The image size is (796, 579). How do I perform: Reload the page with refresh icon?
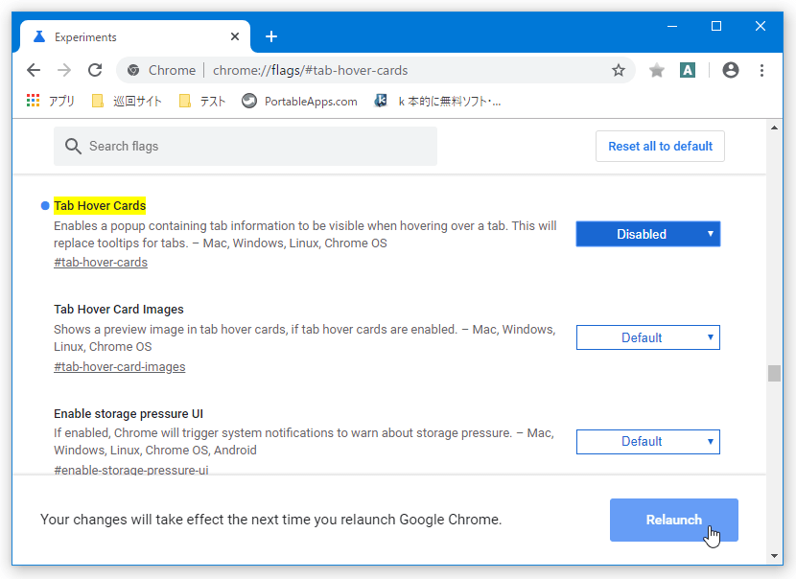tap(95, 70)
